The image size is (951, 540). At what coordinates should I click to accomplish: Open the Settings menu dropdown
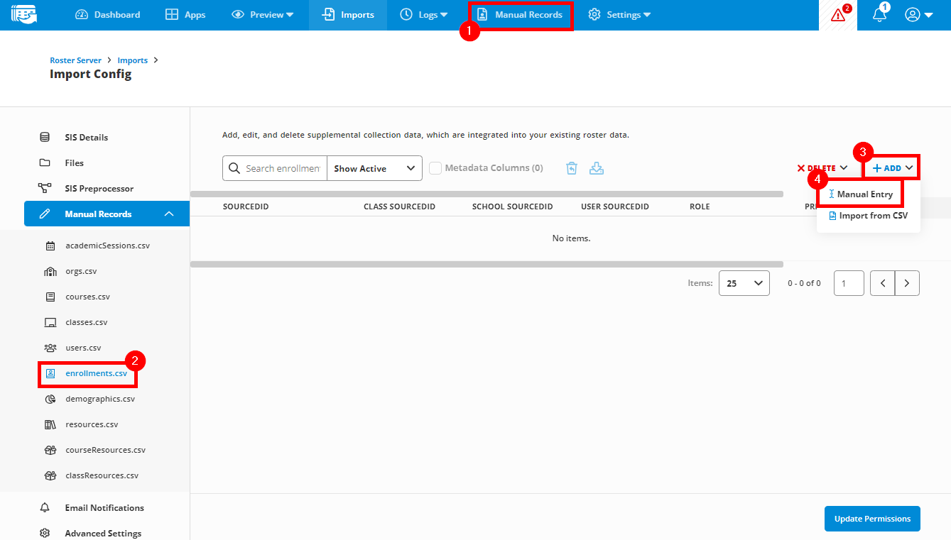(619, 14)
